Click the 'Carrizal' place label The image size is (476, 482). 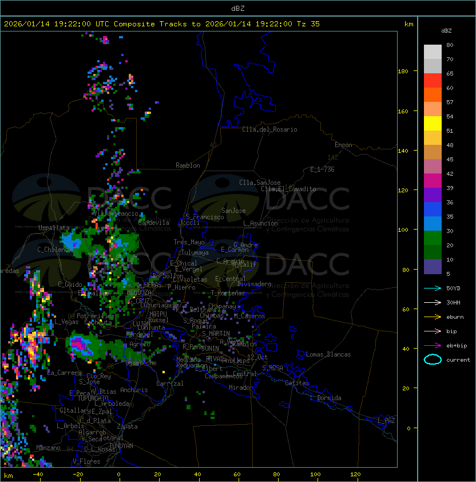[x=170, y=384]
